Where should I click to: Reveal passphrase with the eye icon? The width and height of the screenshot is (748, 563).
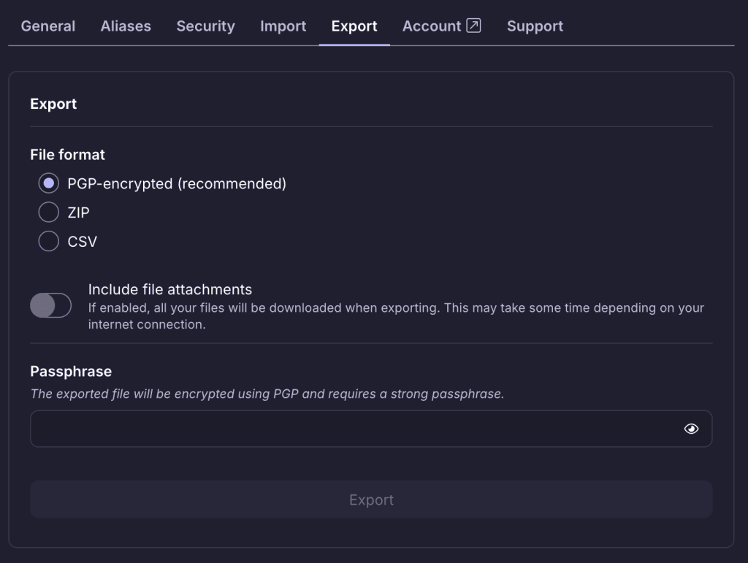click(x=691, y=429)
